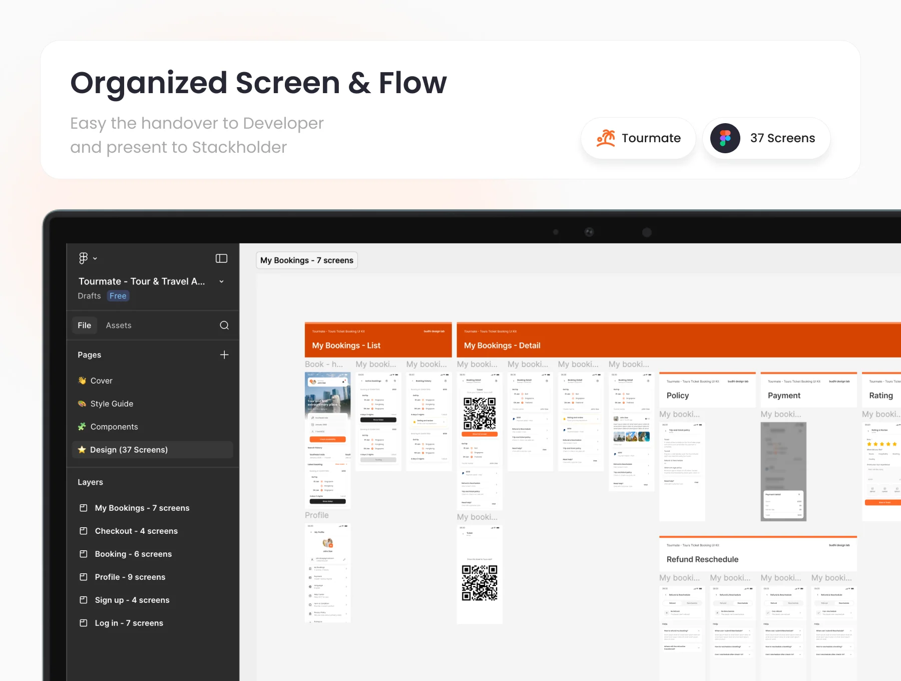The height and width of the screenshot is (681, 901).
Task: Select the Rating frame with yellow stars
Action: pyautogui.click(x=882, y=472)
